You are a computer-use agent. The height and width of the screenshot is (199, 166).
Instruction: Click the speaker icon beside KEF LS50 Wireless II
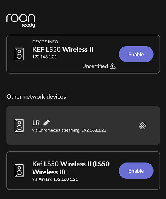(x=19, y=54)
